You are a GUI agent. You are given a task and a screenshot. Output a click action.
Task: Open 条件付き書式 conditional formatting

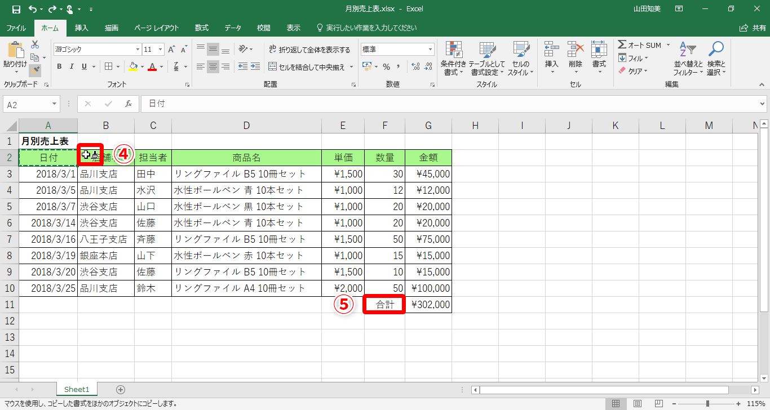pos(453,59)
